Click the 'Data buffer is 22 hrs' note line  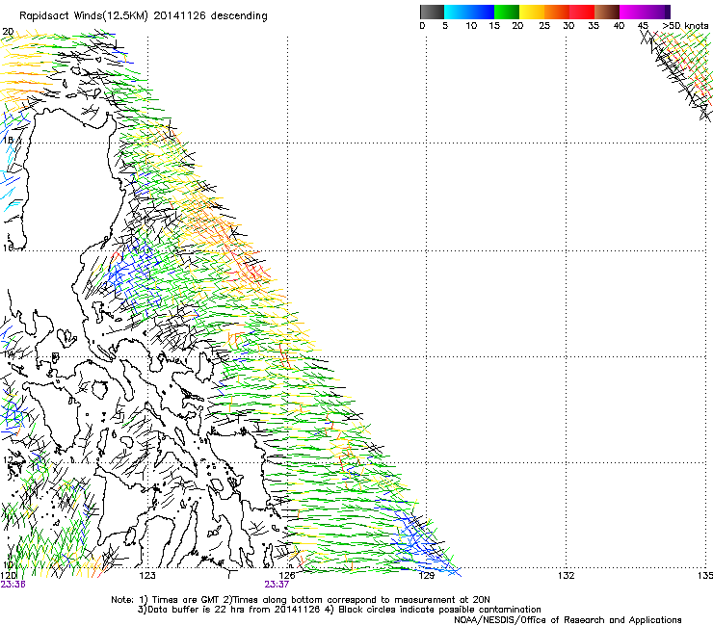(x=339, y=610)
